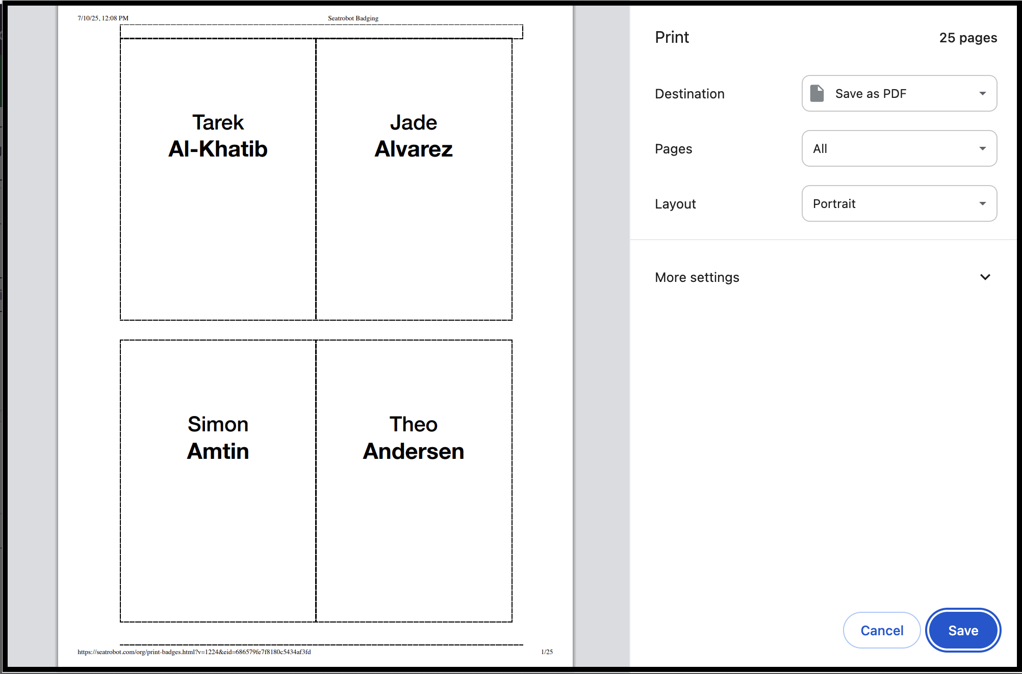
Task: Click the Theo Andersen badge in preview
Action: click(414, 481)
